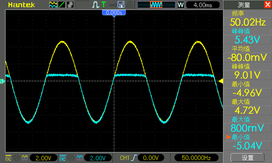
Task: Toggle CH1 yellow DC coupling indicator
Action: click(x=8, y=158)
